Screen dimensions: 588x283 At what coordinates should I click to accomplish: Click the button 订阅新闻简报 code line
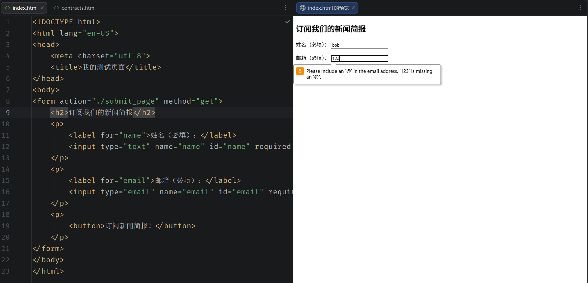[132, 226]
